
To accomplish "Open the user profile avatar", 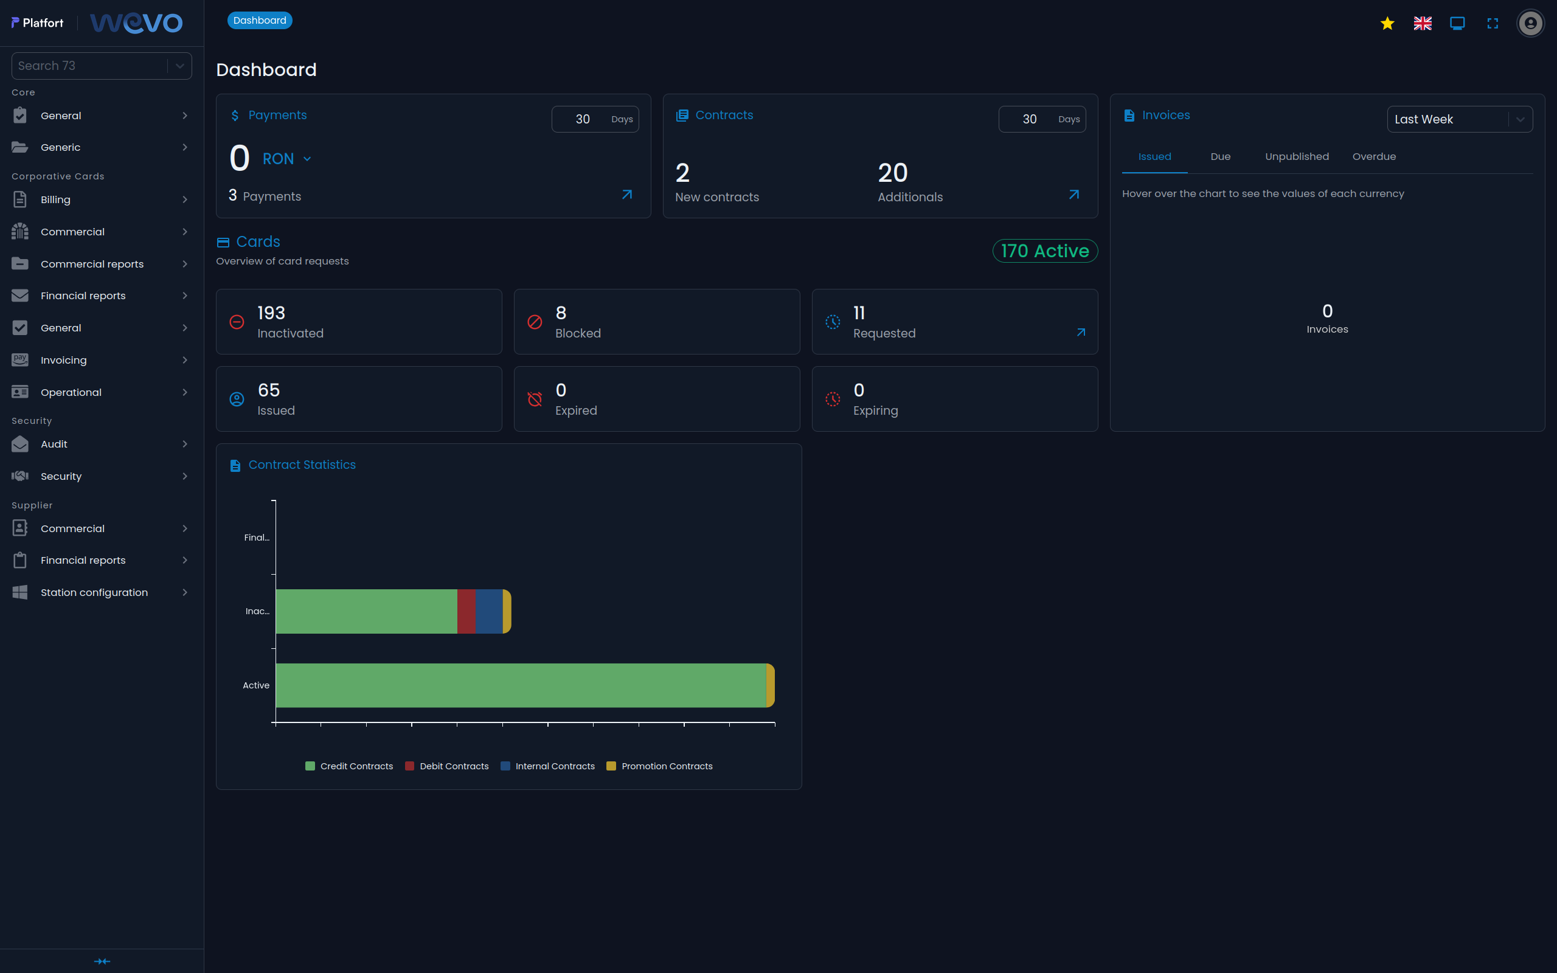I will point(1530,24).
